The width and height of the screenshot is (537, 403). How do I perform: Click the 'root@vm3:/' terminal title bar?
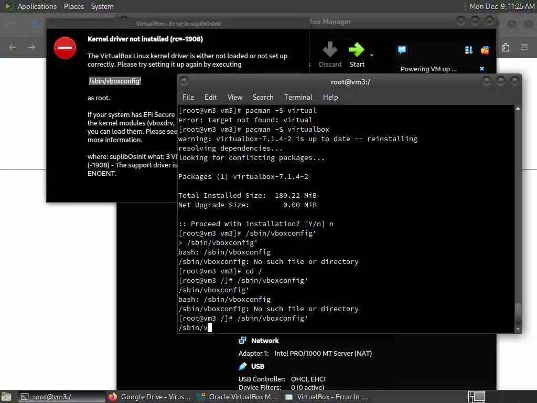click(x=350, y=82)
